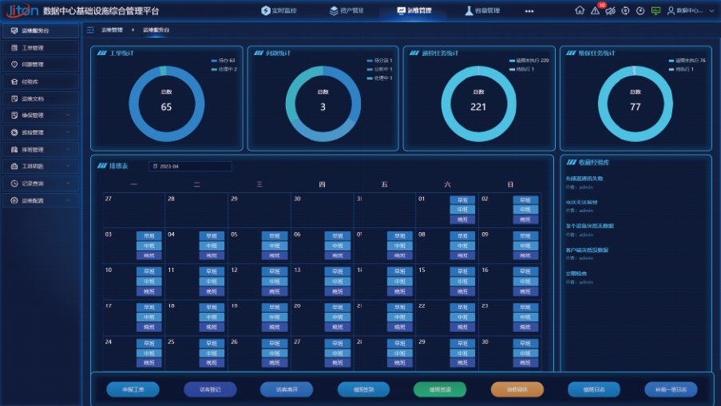
Task: Open the alarm warning triangle icon
Action: click(595, 10)
